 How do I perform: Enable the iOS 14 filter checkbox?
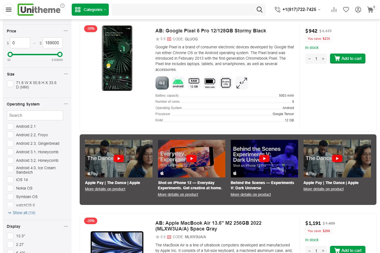click(10, 179)
